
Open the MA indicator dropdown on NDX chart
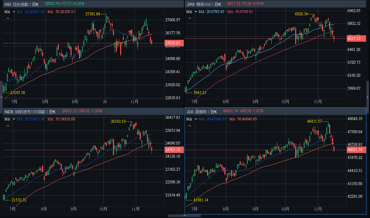click(x=14, y=119)
